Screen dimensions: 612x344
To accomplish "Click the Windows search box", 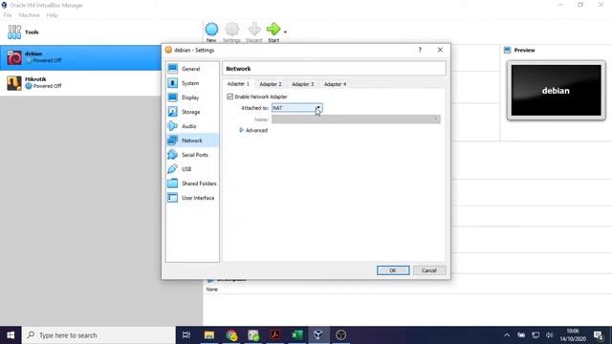I will click(x=98, y=335).
